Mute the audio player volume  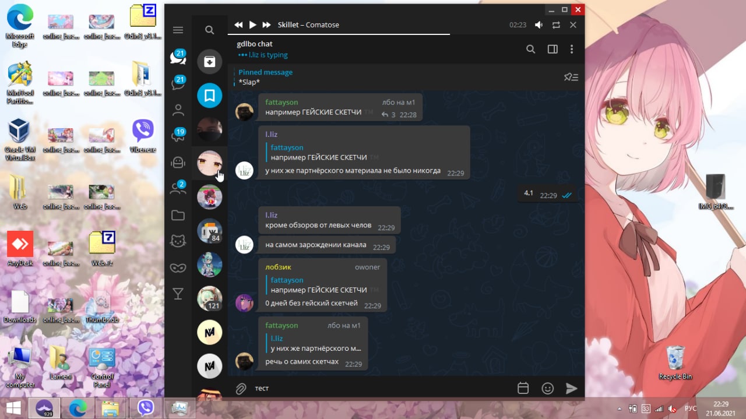tap(539, 25)
